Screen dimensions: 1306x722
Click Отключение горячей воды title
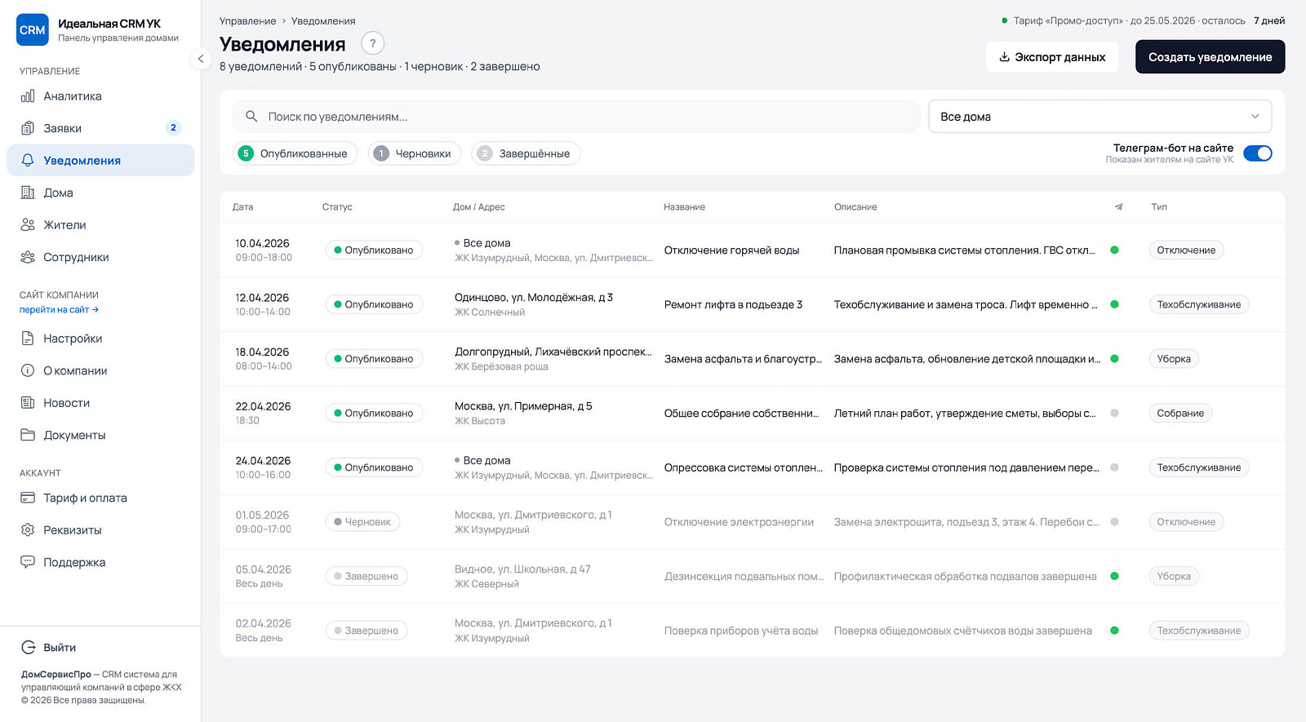coord(731,250)
